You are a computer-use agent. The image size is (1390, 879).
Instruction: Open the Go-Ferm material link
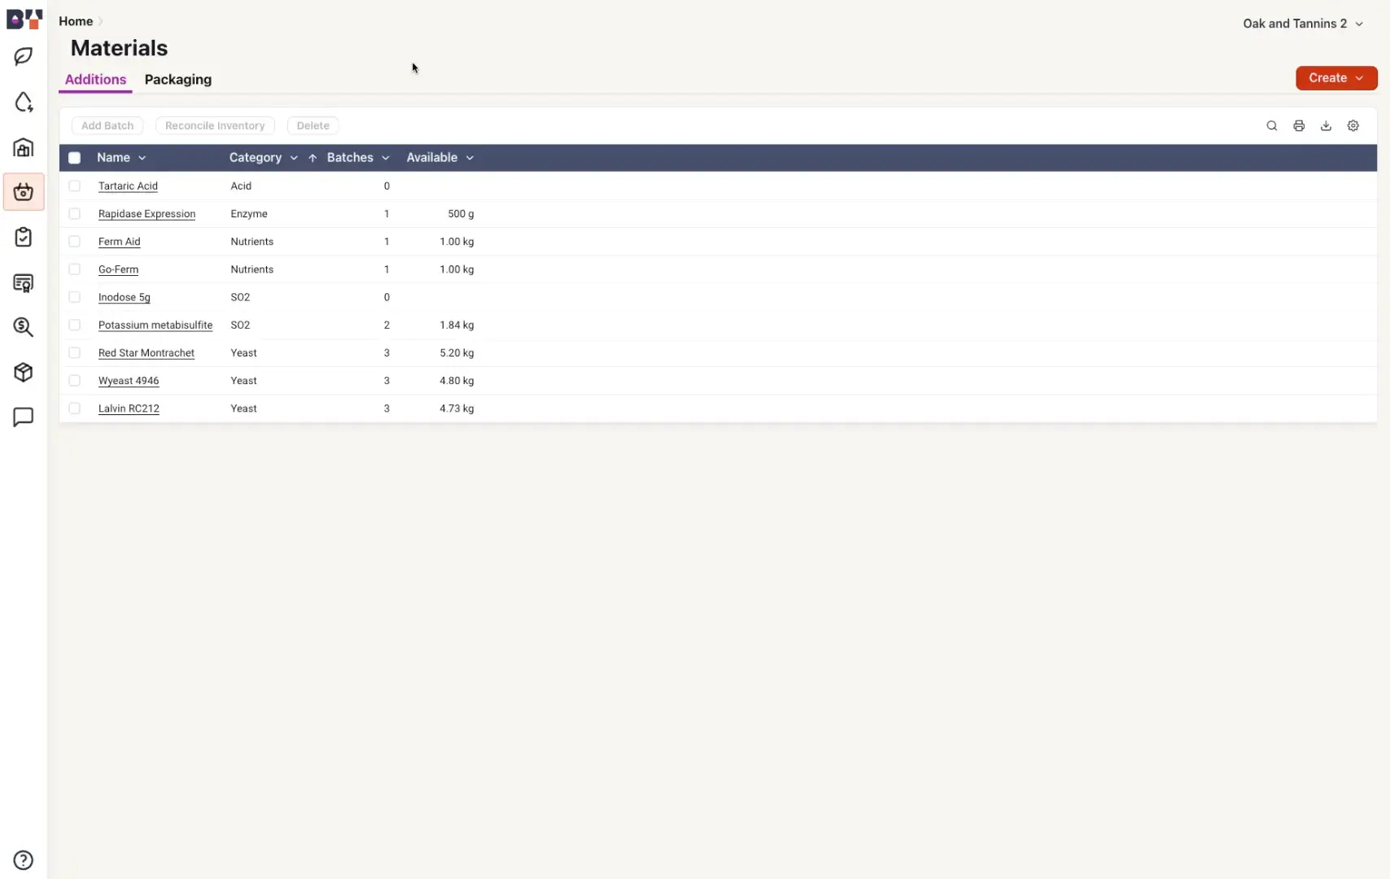click(x=118, y=269)
